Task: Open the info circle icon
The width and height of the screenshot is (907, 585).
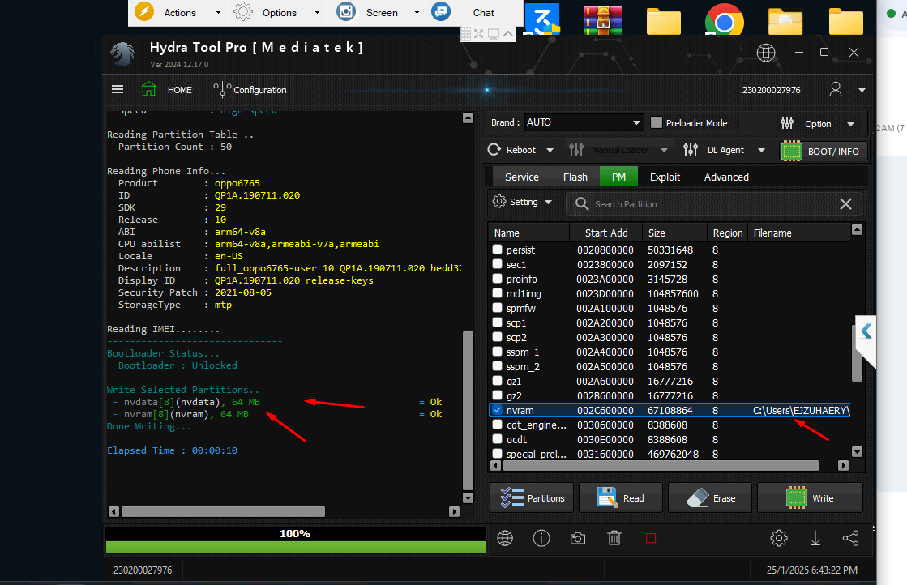Action: click(541, 538)
